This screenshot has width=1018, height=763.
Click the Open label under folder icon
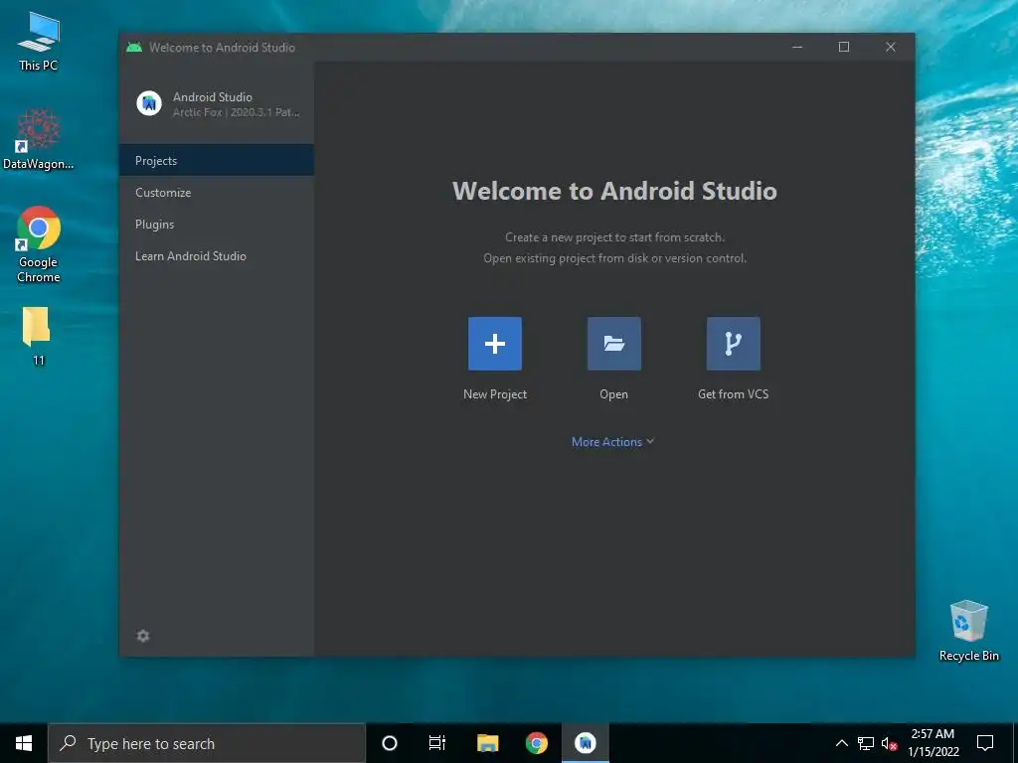(x=613, y=393)
